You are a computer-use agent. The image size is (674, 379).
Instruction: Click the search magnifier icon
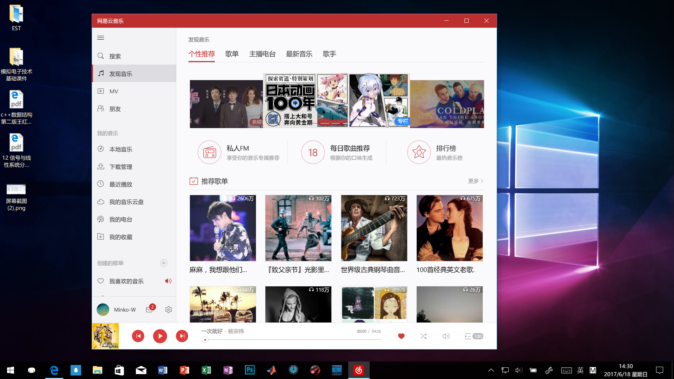[x=101, y=56]
